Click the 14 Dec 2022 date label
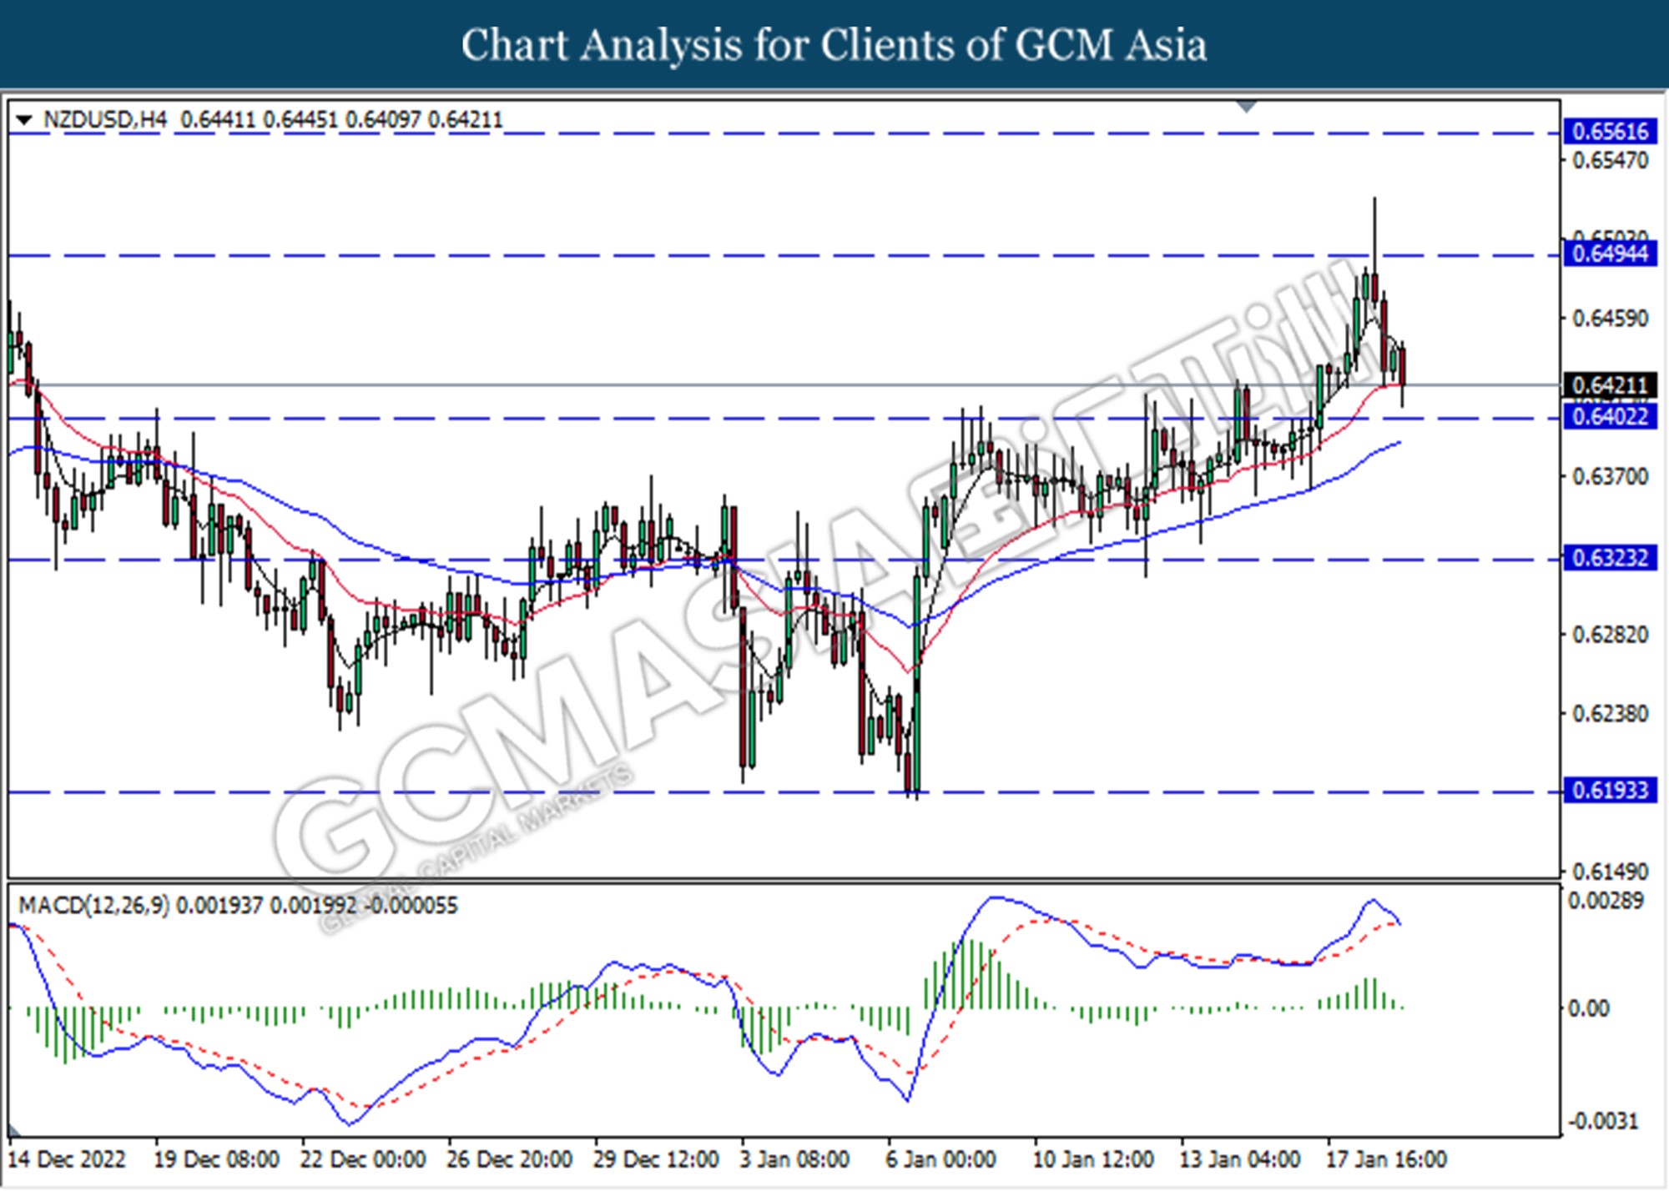1669x1191 pixels. click(x=67, y=1159)
